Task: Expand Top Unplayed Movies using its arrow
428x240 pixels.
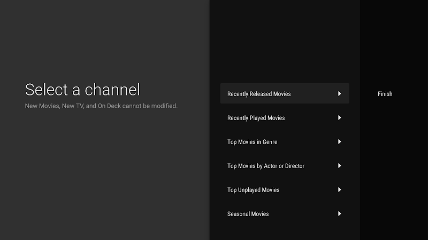Action: point(339,190)
